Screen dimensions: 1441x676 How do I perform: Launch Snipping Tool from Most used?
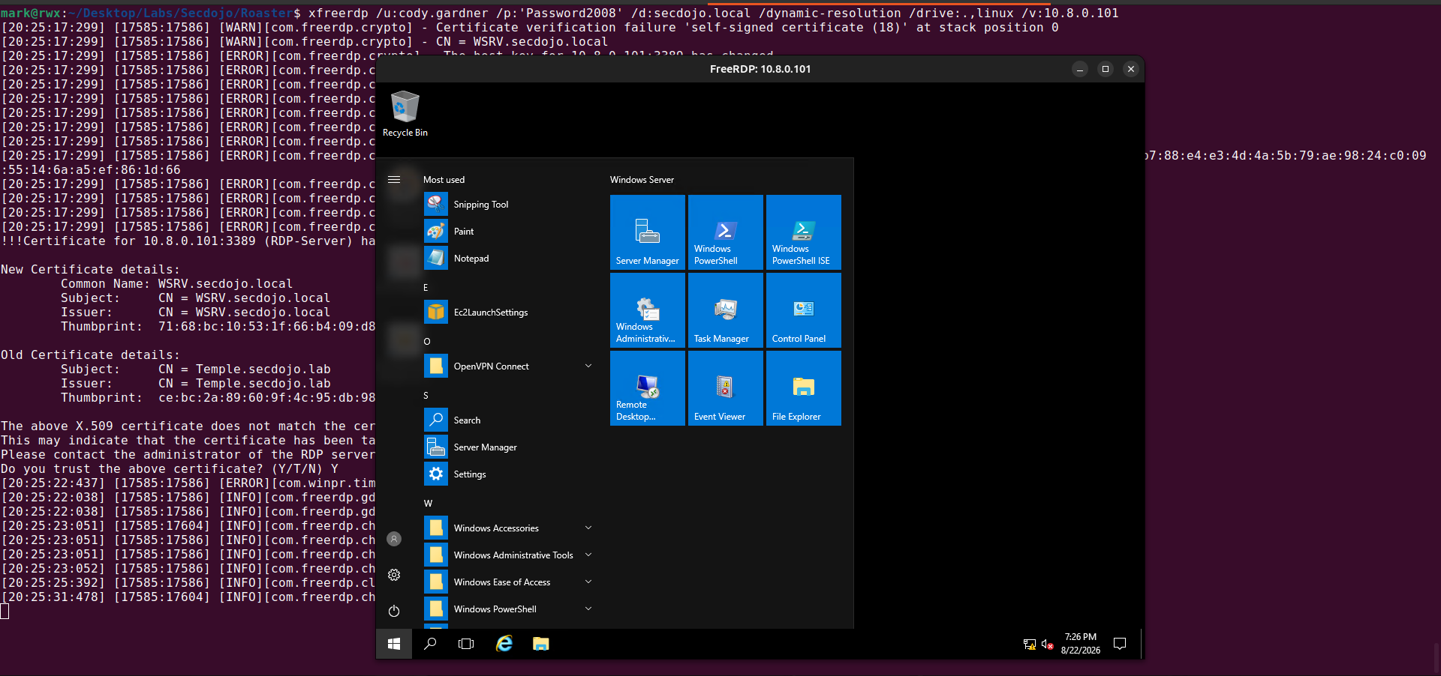510,204
